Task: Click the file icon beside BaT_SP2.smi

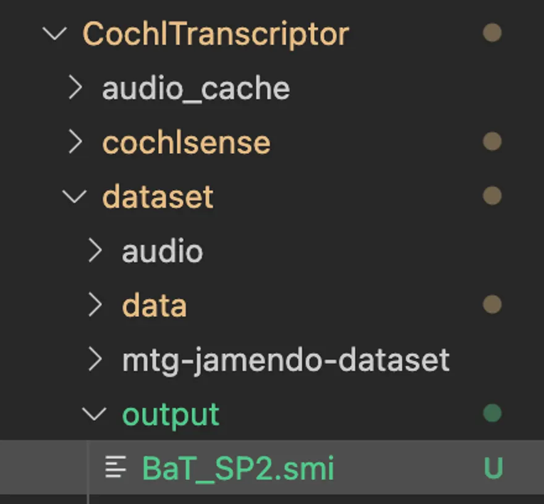Action: (x=116, y=468)
